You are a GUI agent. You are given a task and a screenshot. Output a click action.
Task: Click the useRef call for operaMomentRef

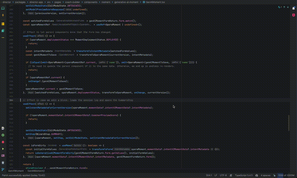[100, 25]
